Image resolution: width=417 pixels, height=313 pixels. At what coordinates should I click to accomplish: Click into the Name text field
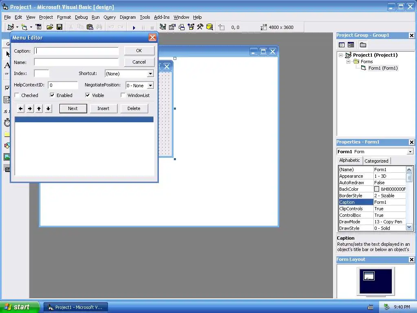coord(76,62)
